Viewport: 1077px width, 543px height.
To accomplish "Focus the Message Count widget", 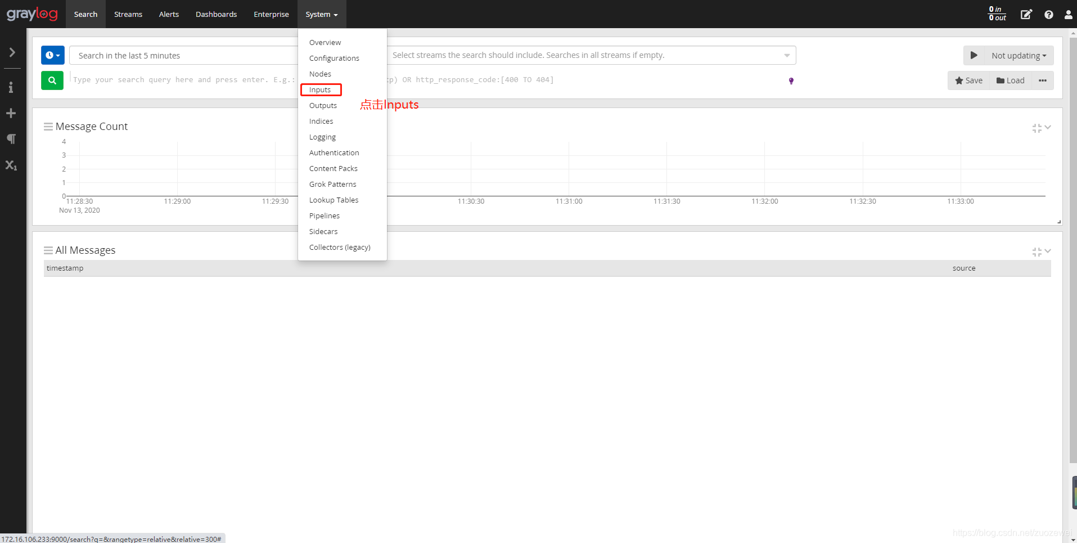I will click(x=1037, y=128).
